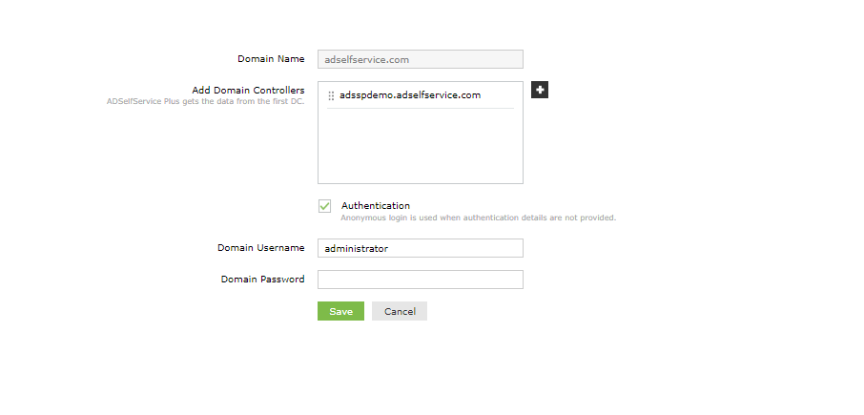Click the 'gets the data from the first DC' hint
Viewport: 864px width, 415px height.
tap(205, 100)
